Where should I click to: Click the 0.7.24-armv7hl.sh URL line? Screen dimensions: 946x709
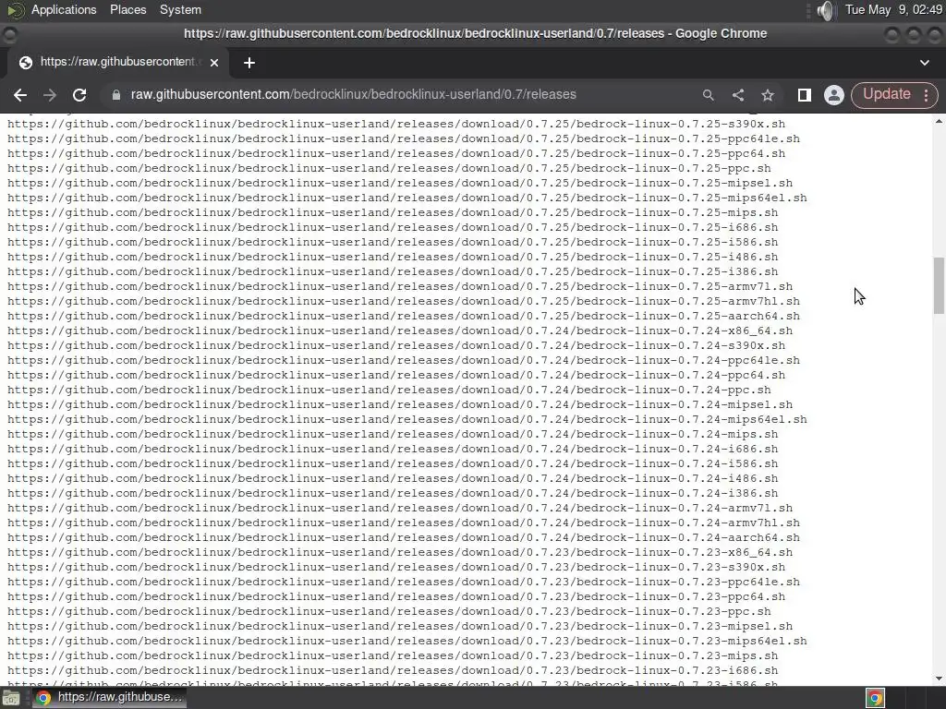pyautogui.click(x=404, y=523)
